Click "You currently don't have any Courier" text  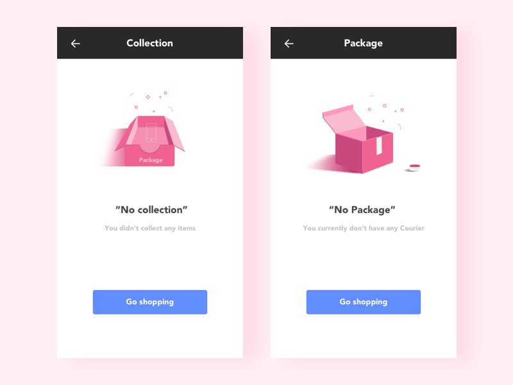[x=364, y=228]
